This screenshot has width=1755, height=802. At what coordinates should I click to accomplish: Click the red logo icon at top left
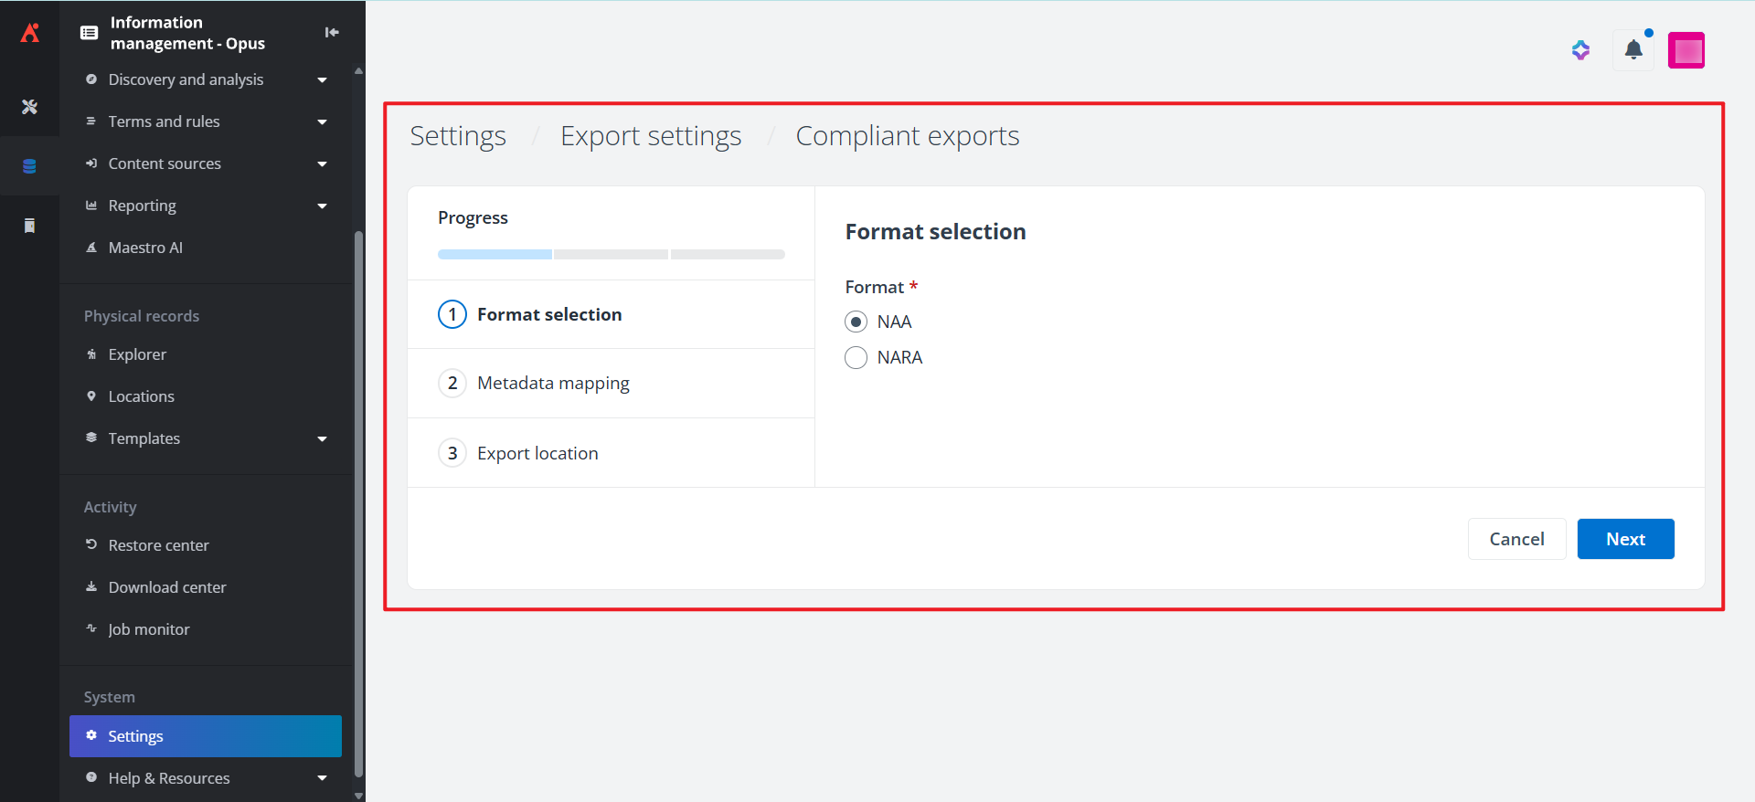tap(30, 33)
